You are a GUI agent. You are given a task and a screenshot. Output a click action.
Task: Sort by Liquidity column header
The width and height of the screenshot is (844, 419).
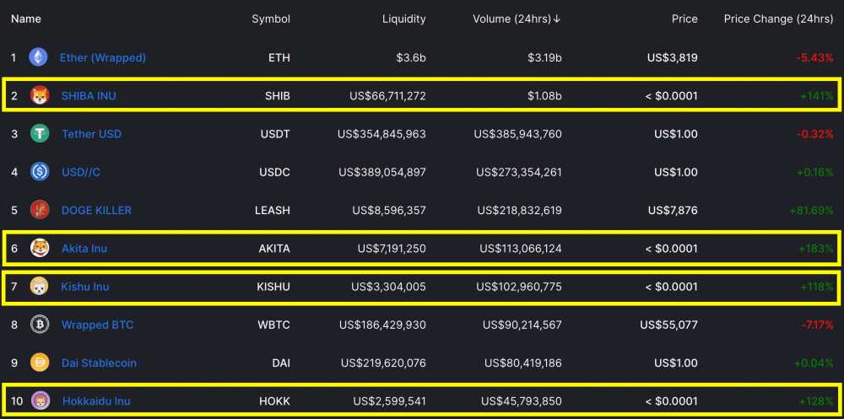pos(403,19)
